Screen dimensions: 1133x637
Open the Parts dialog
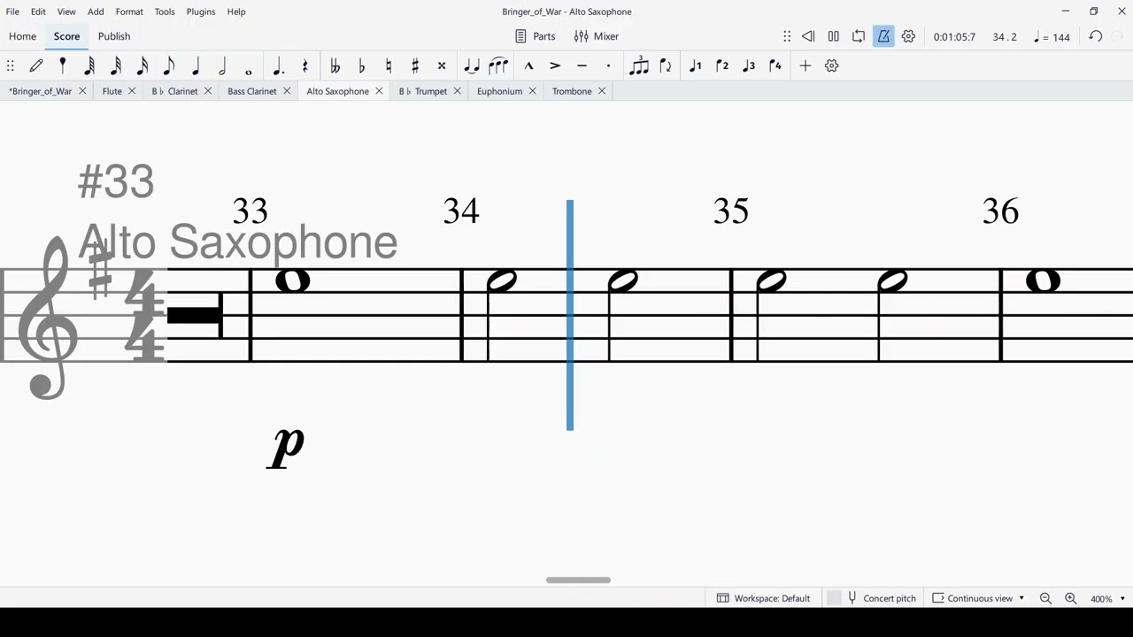coord(535,36)
